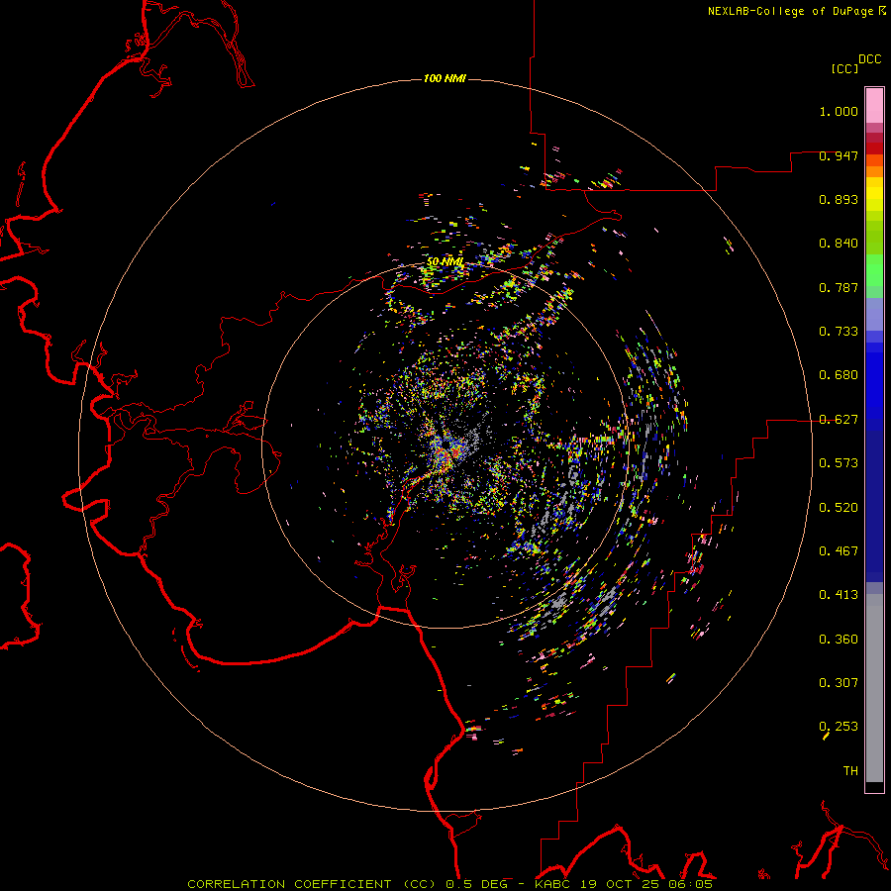Image resolution: width=891 pixels, height=891 pixels.
Task: Click the red segment of color bar
Action: (x=874, y=148)
